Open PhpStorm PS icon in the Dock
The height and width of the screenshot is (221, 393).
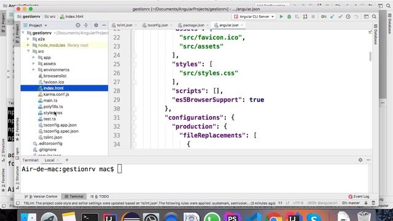pyautogui.click(x=232, y=217)
